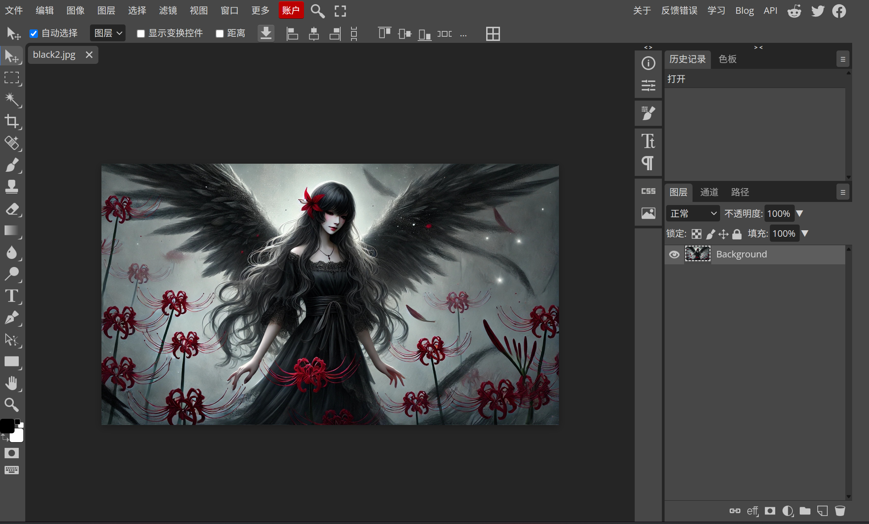This screenshot has width=869, height=524.
Task: Click the black foreground color swatch
Action: click(7, 426)
